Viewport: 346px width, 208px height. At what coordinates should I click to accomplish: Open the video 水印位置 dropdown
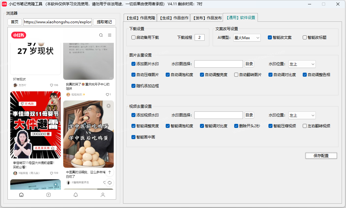click(x=302, y=115)
